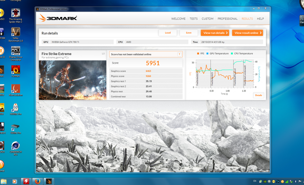
Task: Click the FireStrikeCombinedX chart marker
Action: point(245,75)
